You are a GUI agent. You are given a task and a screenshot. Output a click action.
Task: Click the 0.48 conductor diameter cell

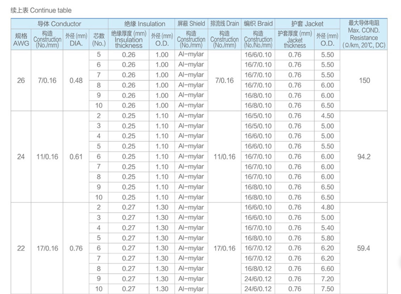[76, 80]
